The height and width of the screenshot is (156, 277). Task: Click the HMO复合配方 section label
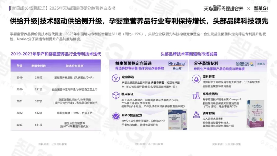coord(132,115)
